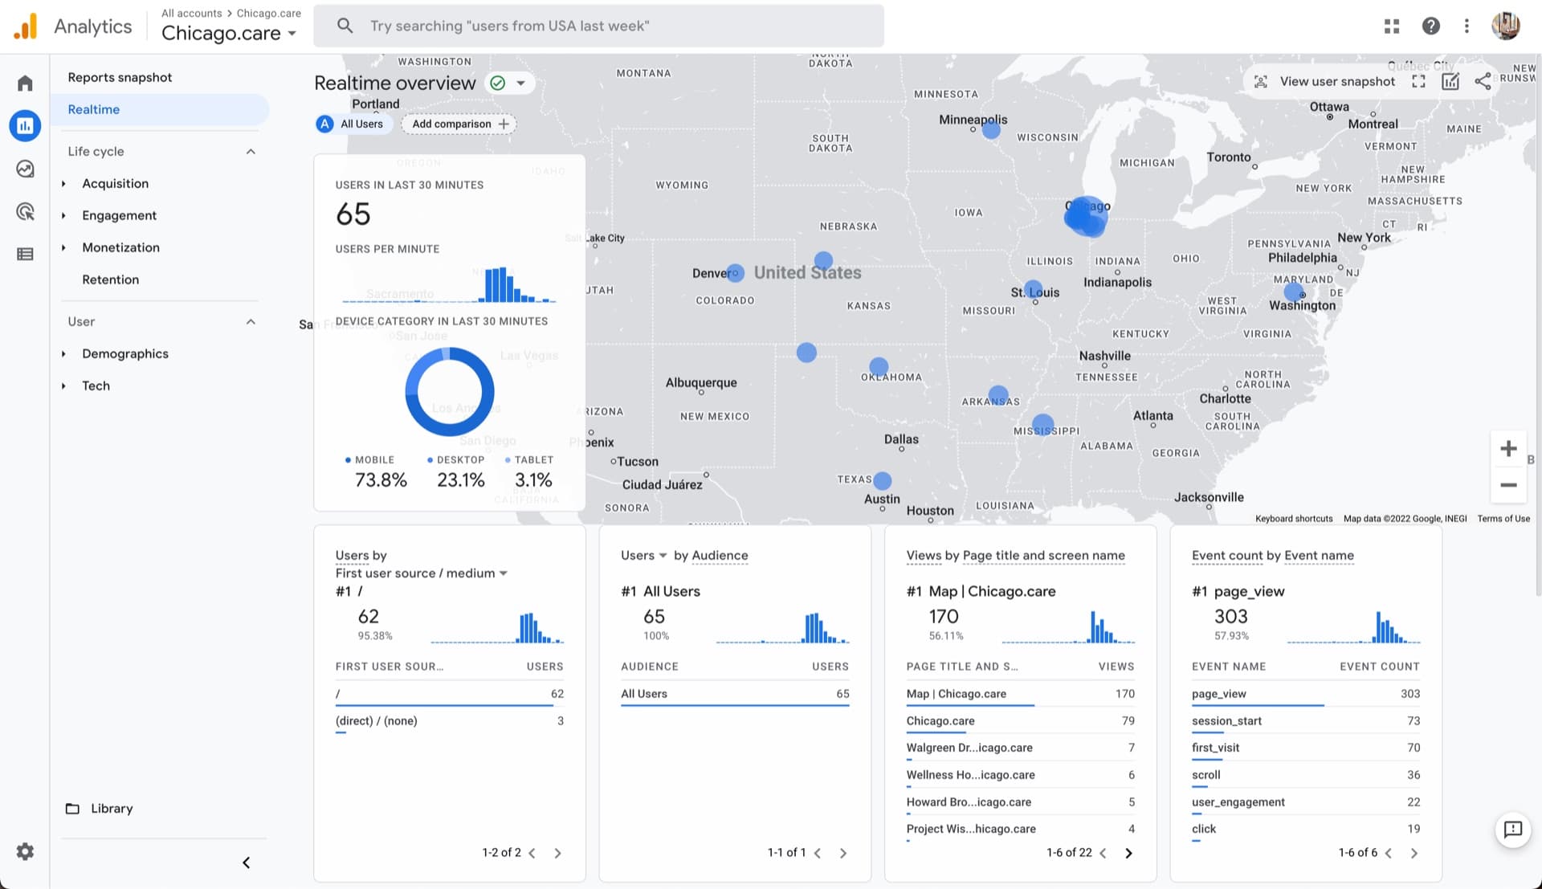
Task: Click the share report icon
Action: pos(1483,81)
